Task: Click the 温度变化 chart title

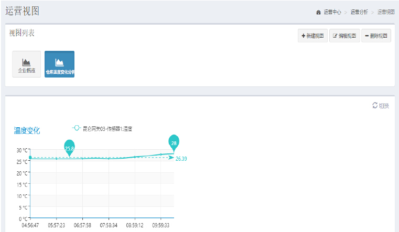Action: pos(27,130)
